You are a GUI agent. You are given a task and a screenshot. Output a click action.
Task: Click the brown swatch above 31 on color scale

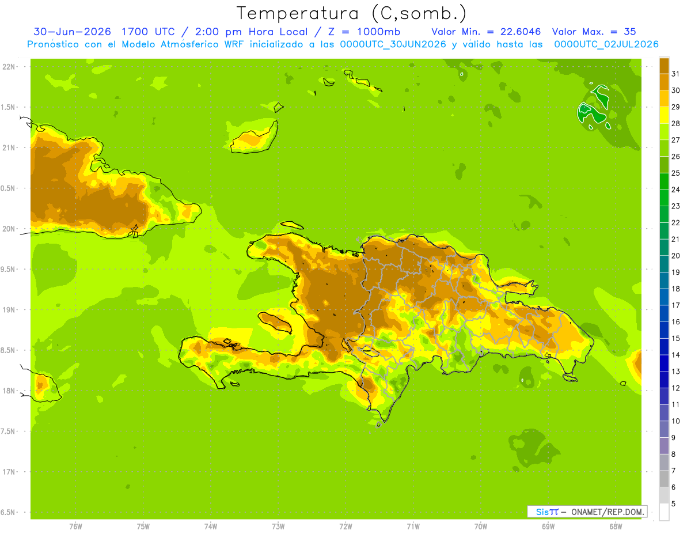coord(664,66)
